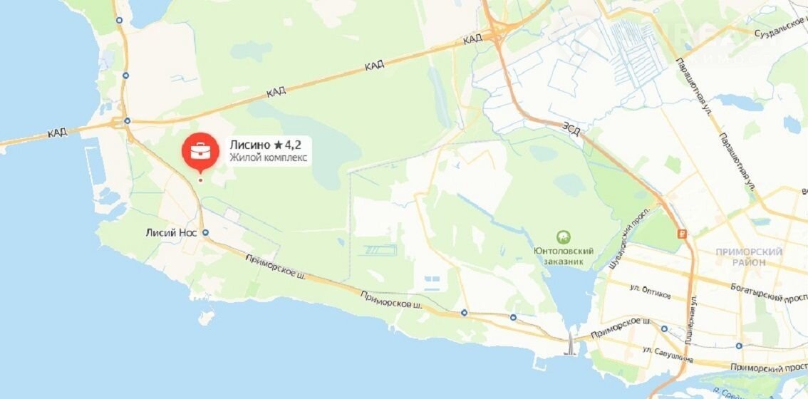Screen dimensions: 808x399
Task: Click the Жилой комплекс subtitle text
Action: (269, 157)
